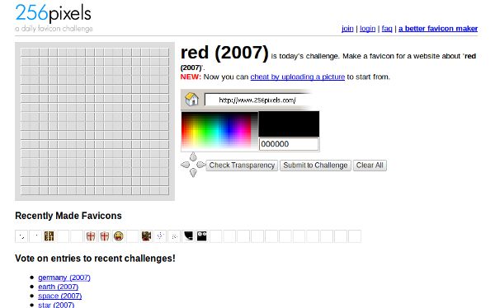Click the red 'NEW:' label
The height and width of the screenshot is (308, 495).
tap(191, 77)
